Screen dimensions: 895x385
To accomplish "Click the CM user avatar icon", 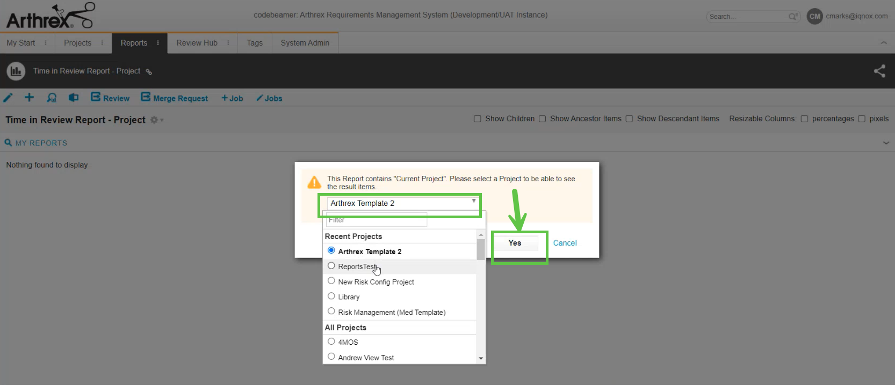I will point(814,17).
